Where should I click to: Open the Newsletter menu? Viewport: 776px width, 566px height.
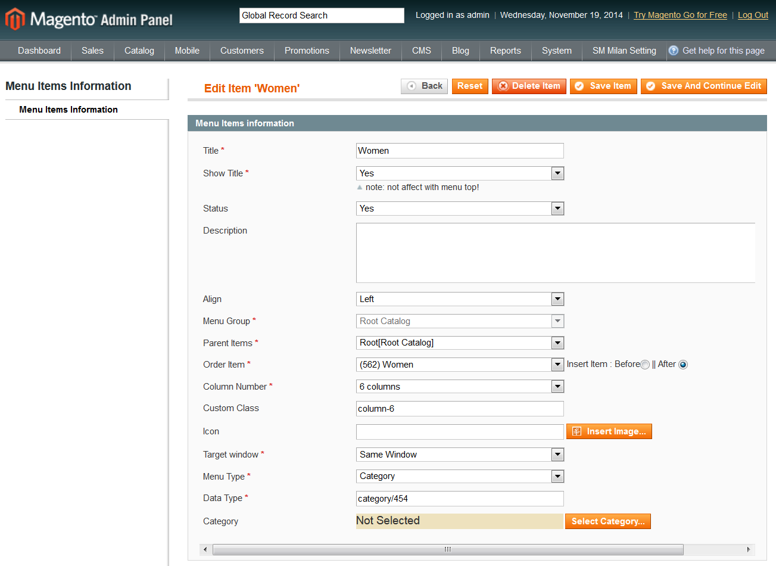(370, 51)
